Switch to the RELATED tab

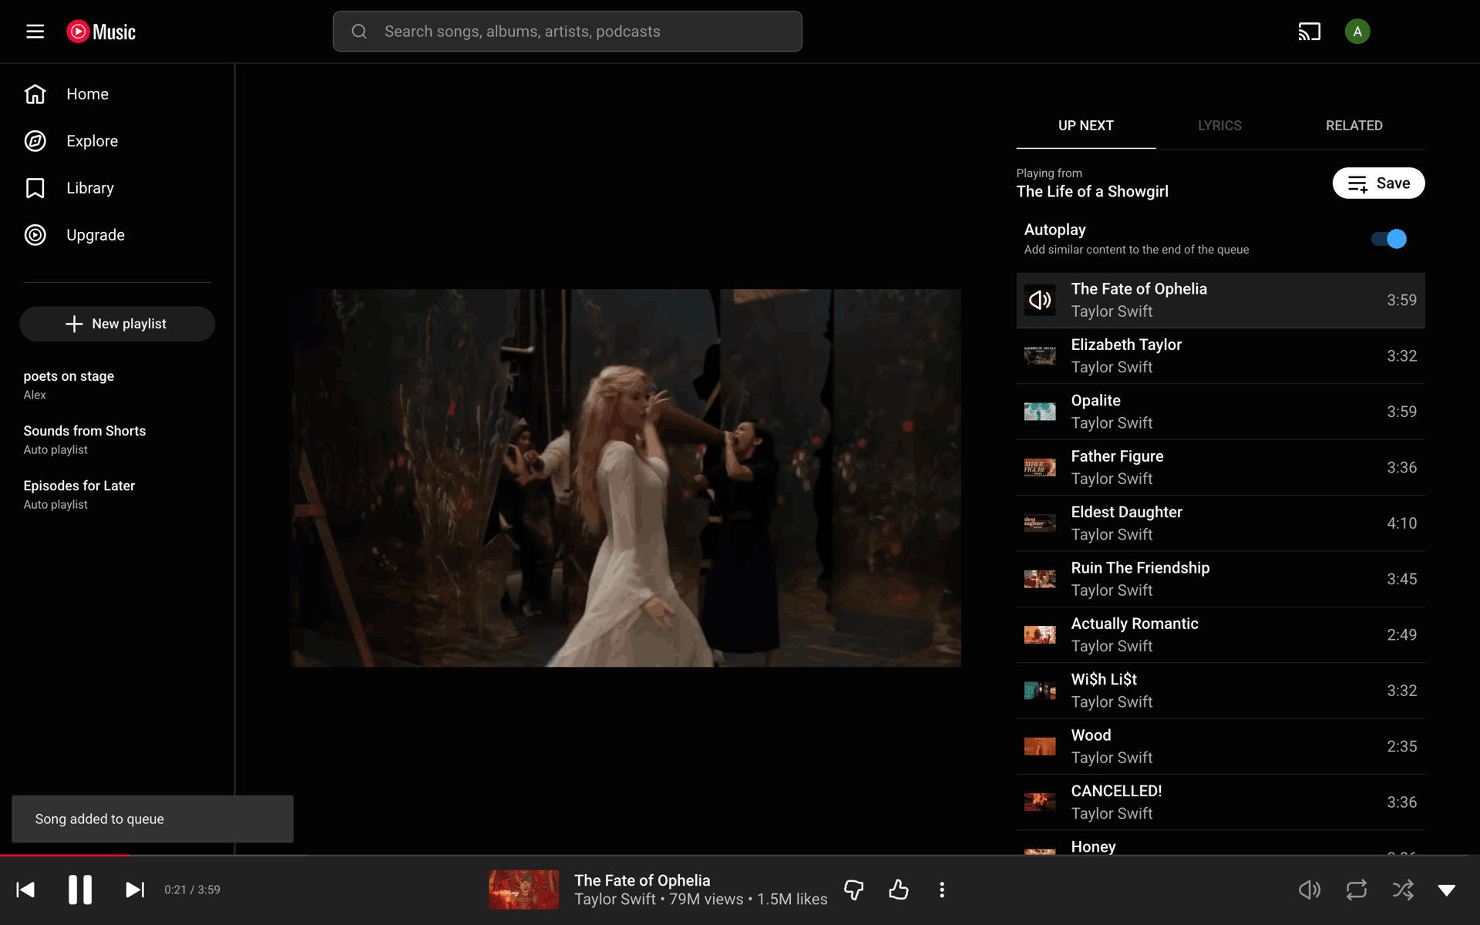pyautogui.click(x=1354, y=126)
